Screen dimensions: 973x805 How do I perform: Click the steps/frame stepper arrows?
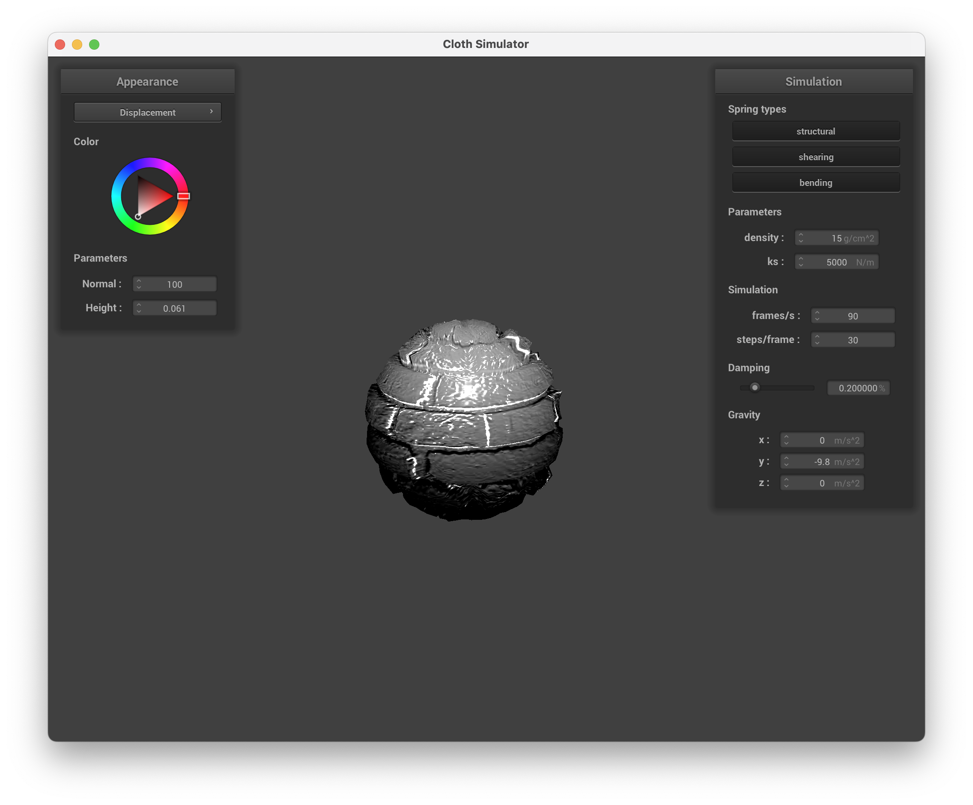(x=817, y=340)
